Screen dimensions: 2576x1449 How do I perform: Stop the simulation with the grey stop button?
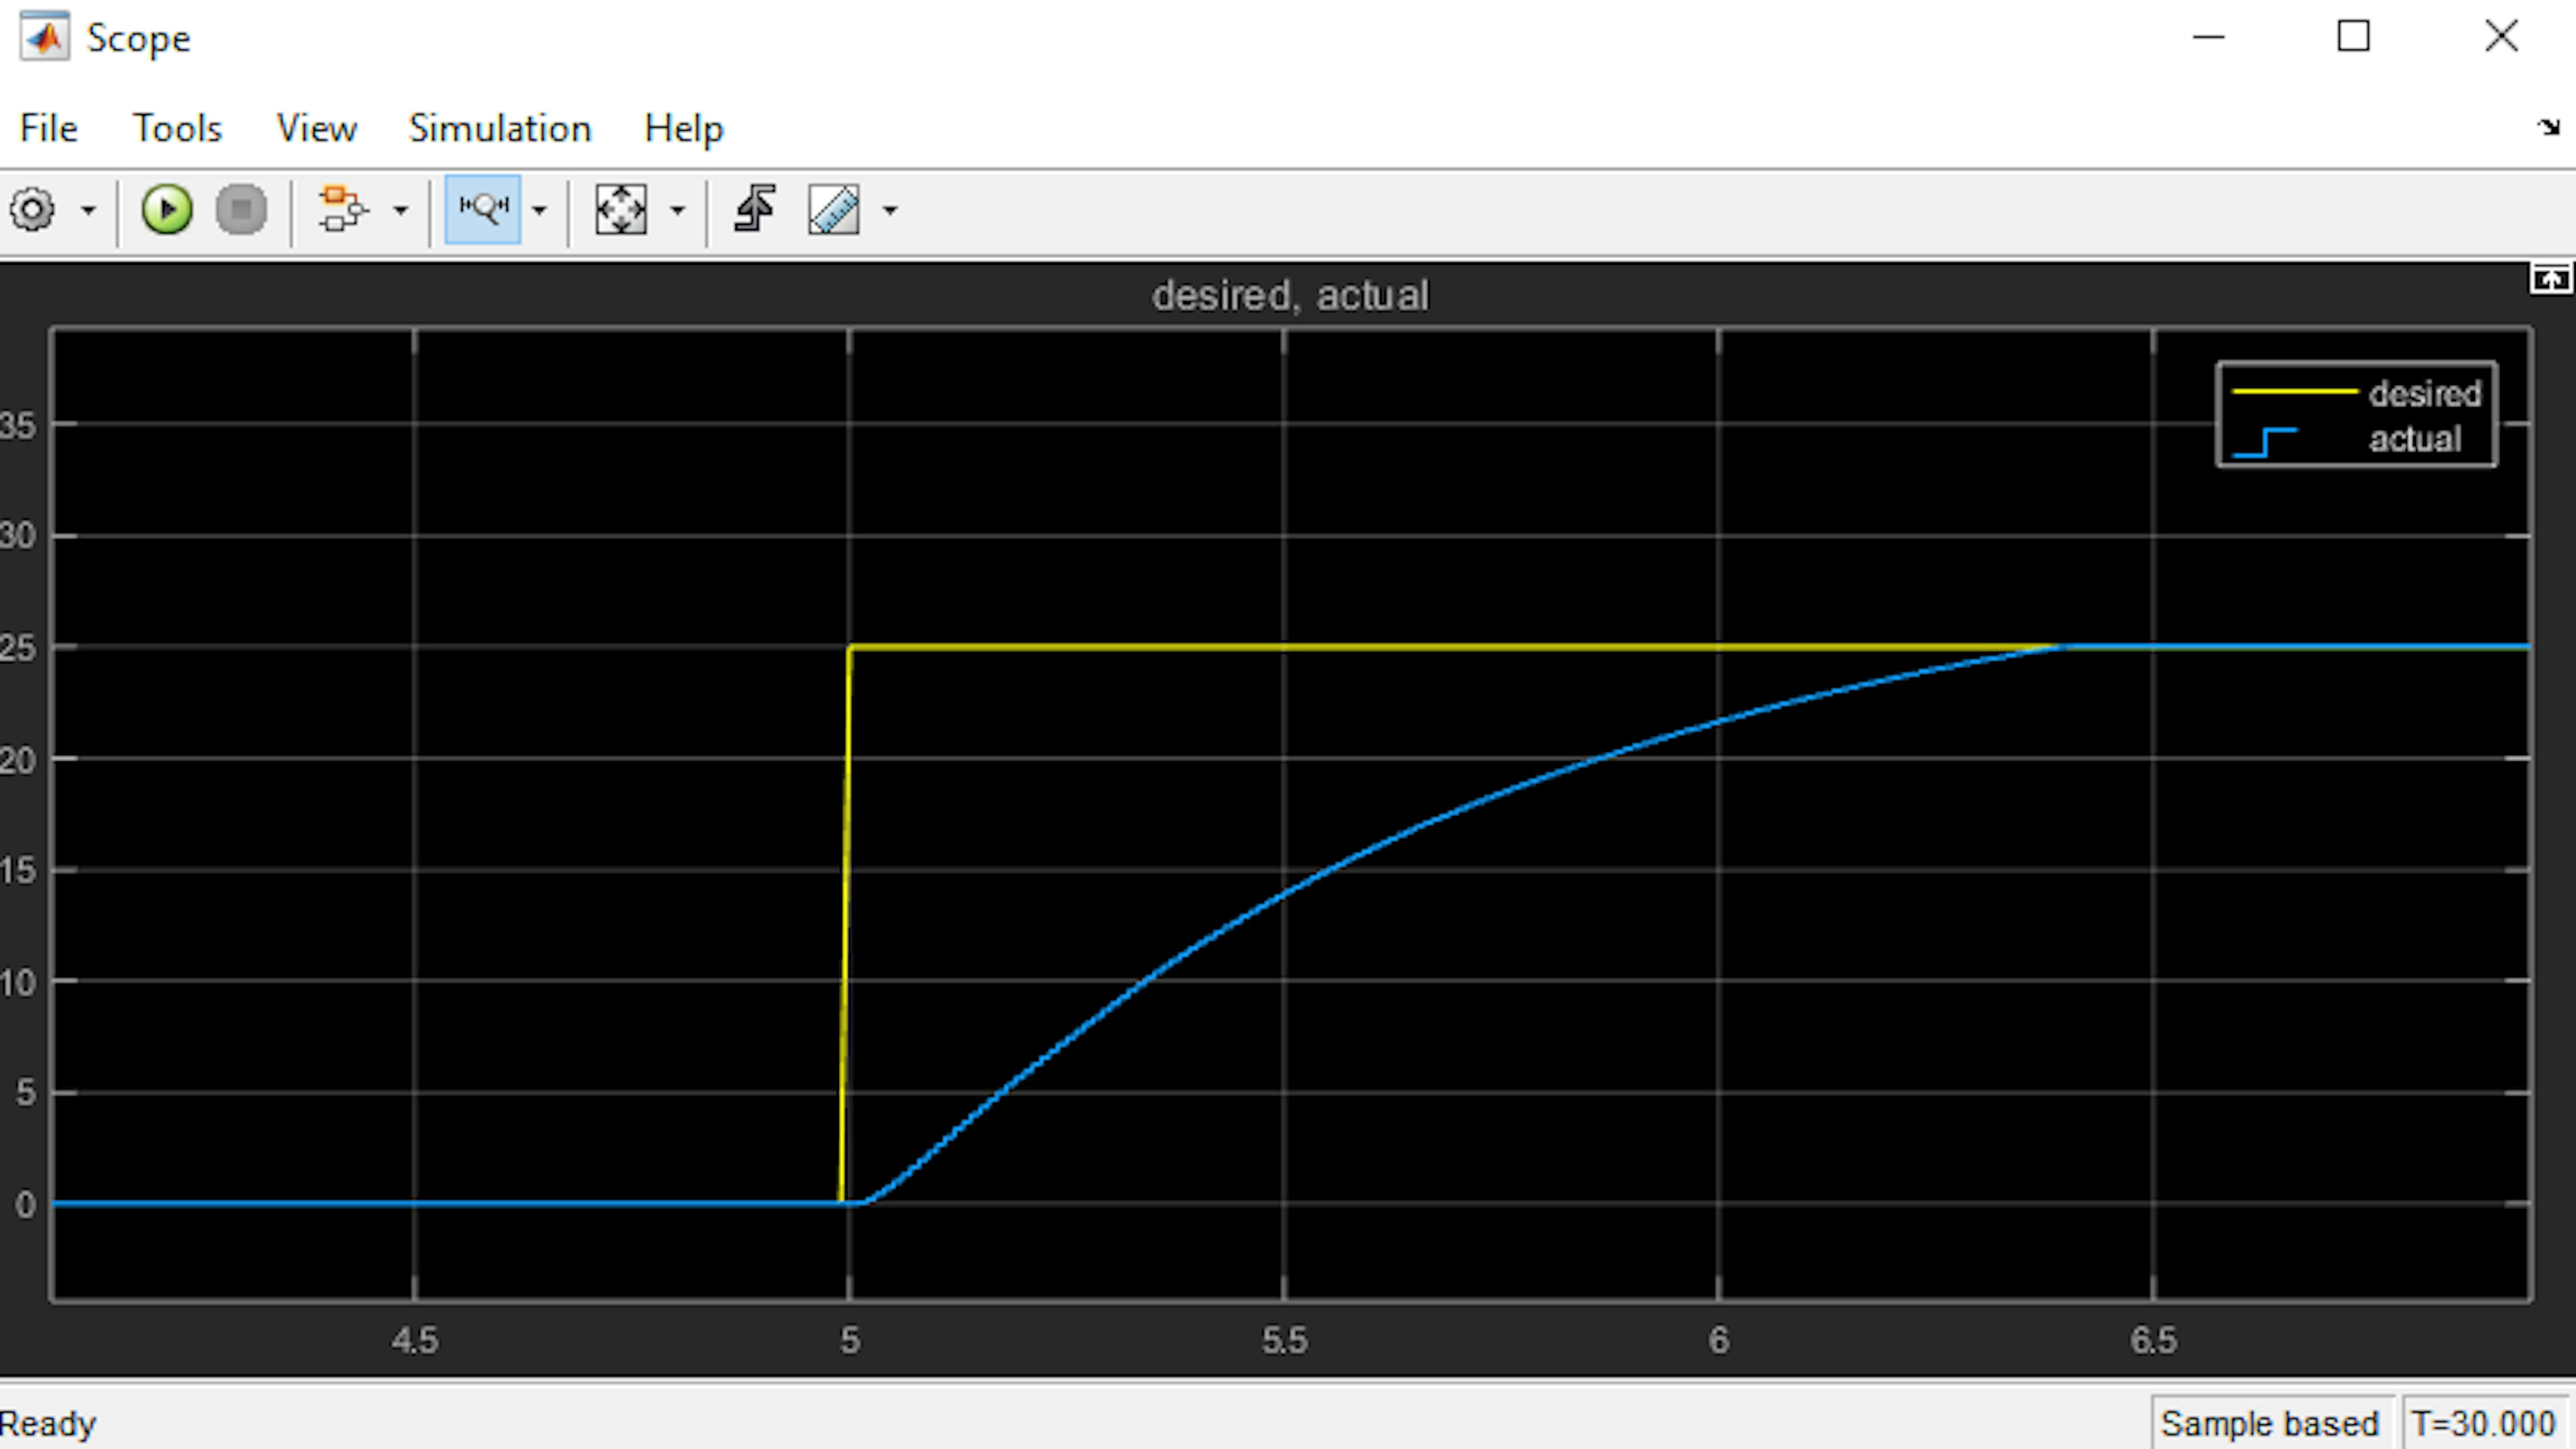click(241, 210)
